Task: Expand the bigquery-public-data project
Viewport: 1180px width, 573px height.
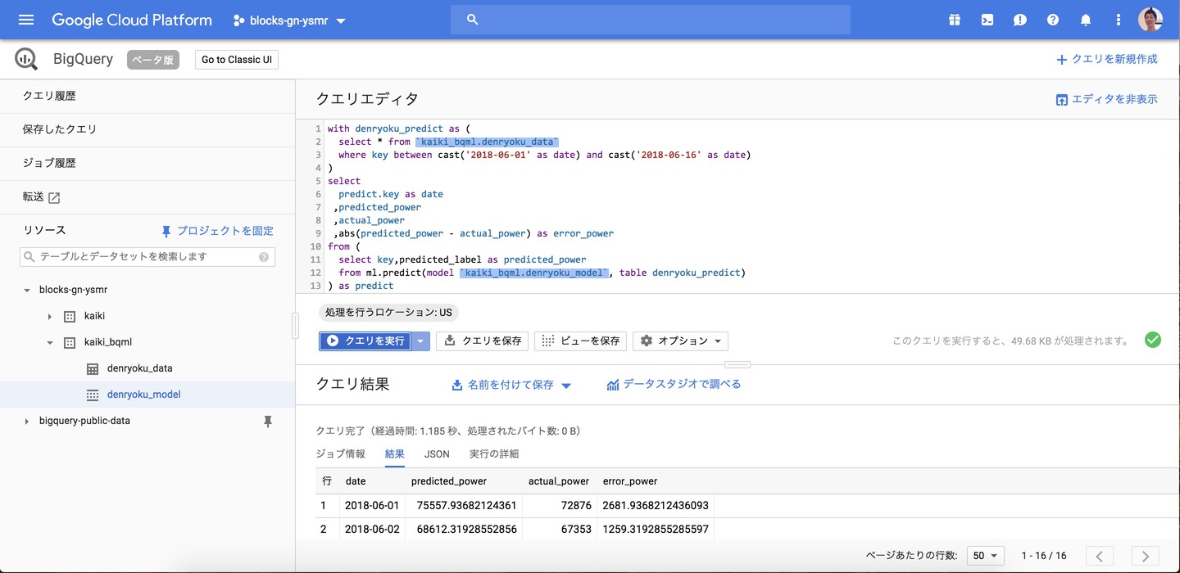Action: click(27, 421)
